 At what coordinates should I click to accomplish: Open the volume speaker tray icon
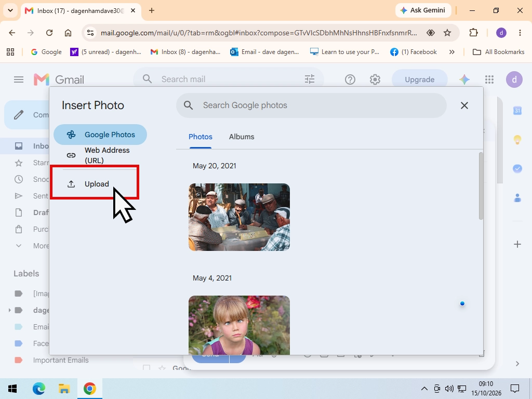click(449, 389)
